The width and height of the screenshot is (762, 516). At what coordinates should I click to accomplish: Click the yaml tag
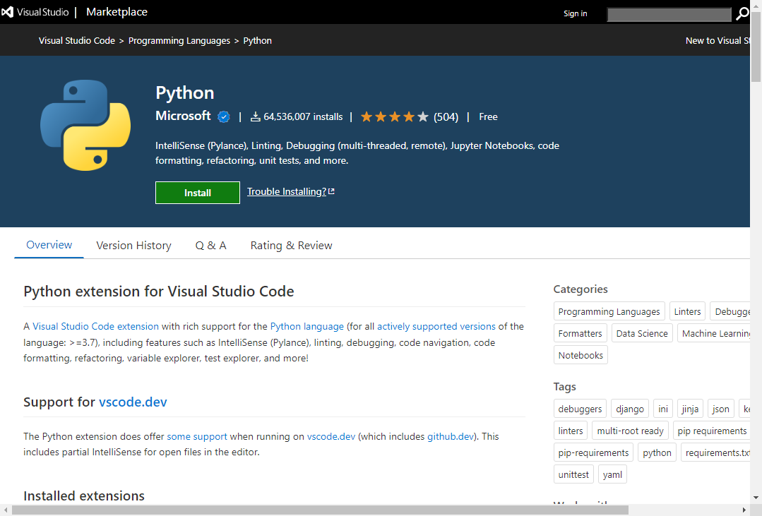pyautogui.click(x=613, y=474)
